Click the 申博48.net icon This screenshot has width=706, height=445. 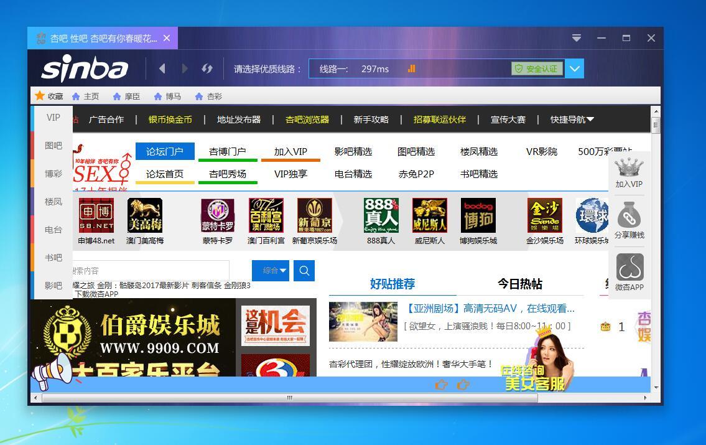click(96, 215)
